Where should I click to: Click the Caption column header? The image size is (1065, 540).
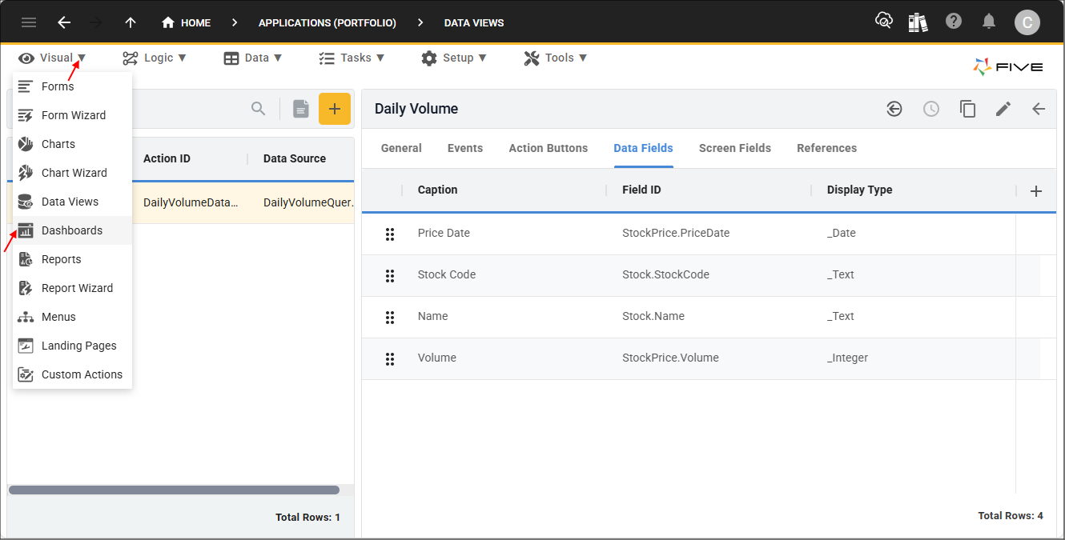438,190
